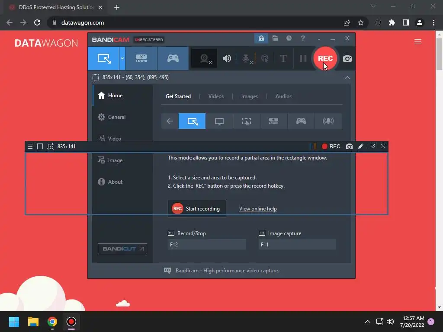Click the capture bar find-window magnifier icon
This screenshot has width=443, height=332.
[x=50, y=146]
